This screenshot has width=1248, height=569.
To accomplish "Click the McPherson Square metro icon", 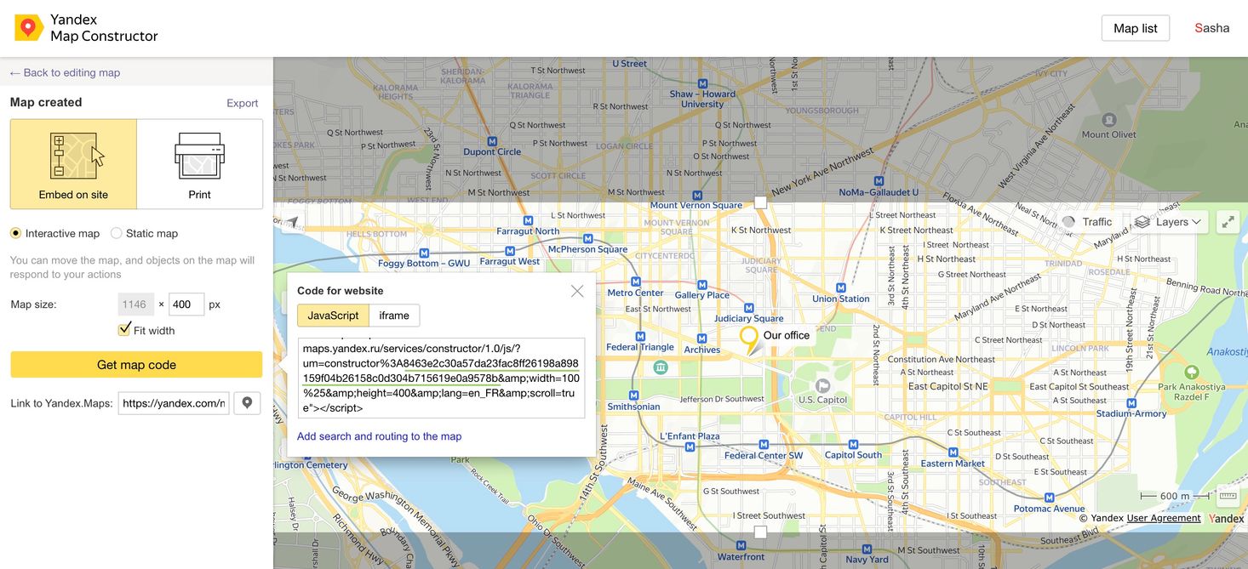I will click(x=587, y=238).
